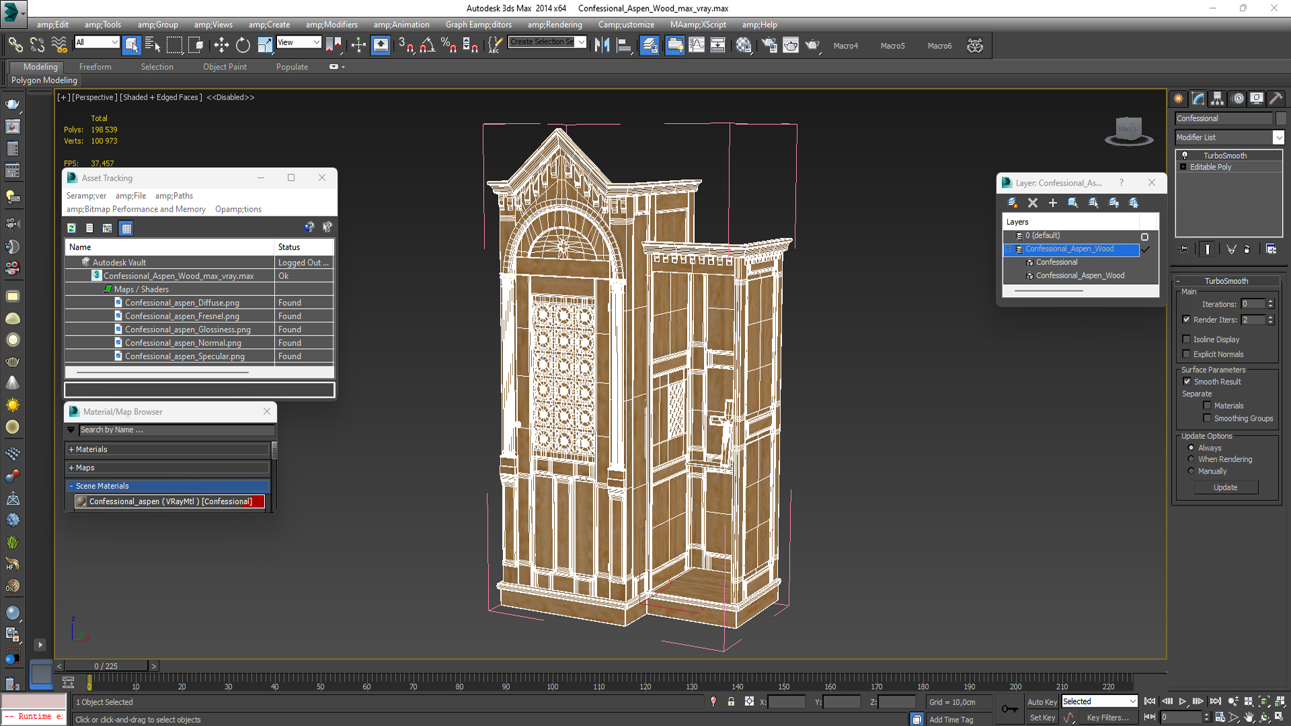1291x726 pixels.
Task: Activate the Select and Move tool
Action: tap(221, 45)
